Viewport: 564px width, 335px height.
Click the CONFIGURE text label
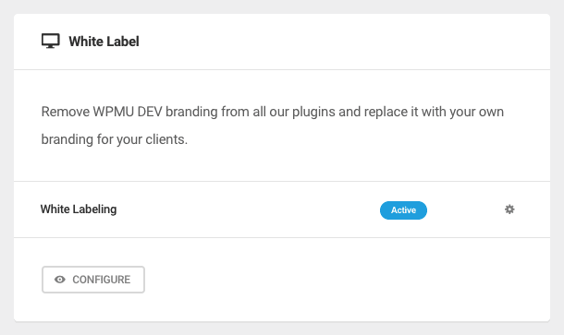[x=102, y=280]
